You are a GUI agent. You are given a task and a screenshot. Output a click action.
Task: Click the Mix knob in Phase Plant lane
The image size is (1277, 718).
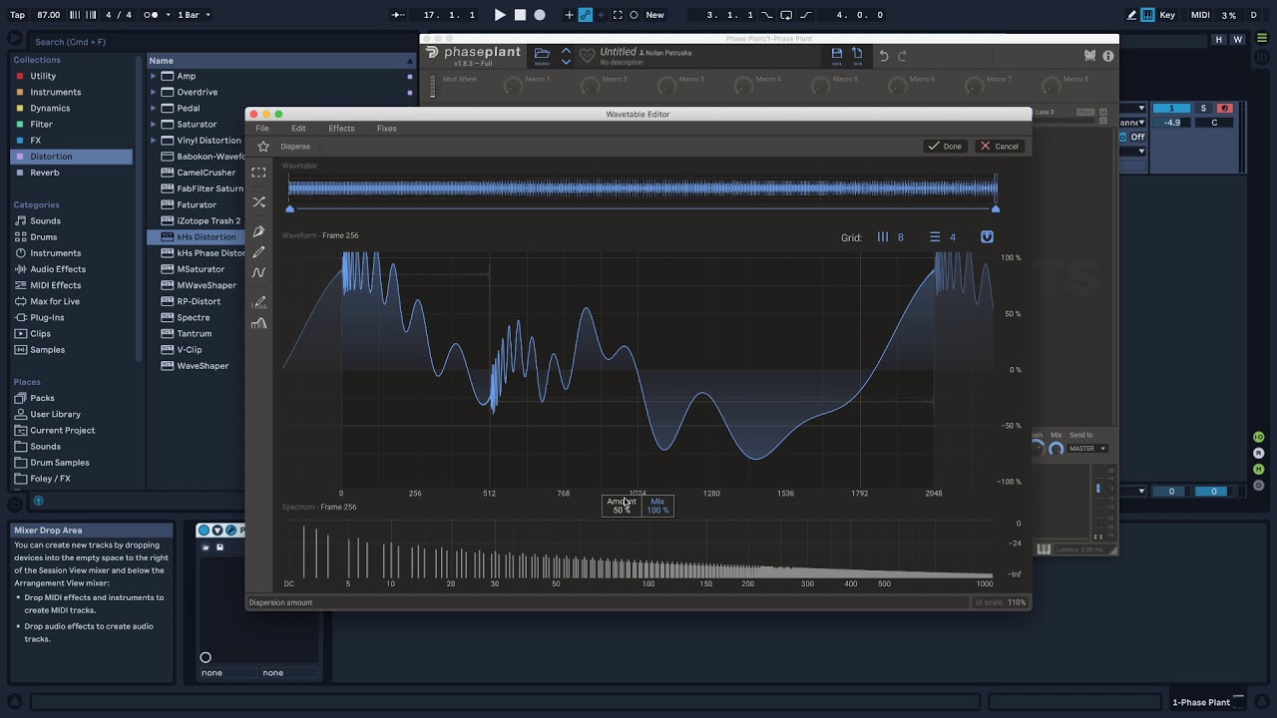click(x=1057, y=449)
